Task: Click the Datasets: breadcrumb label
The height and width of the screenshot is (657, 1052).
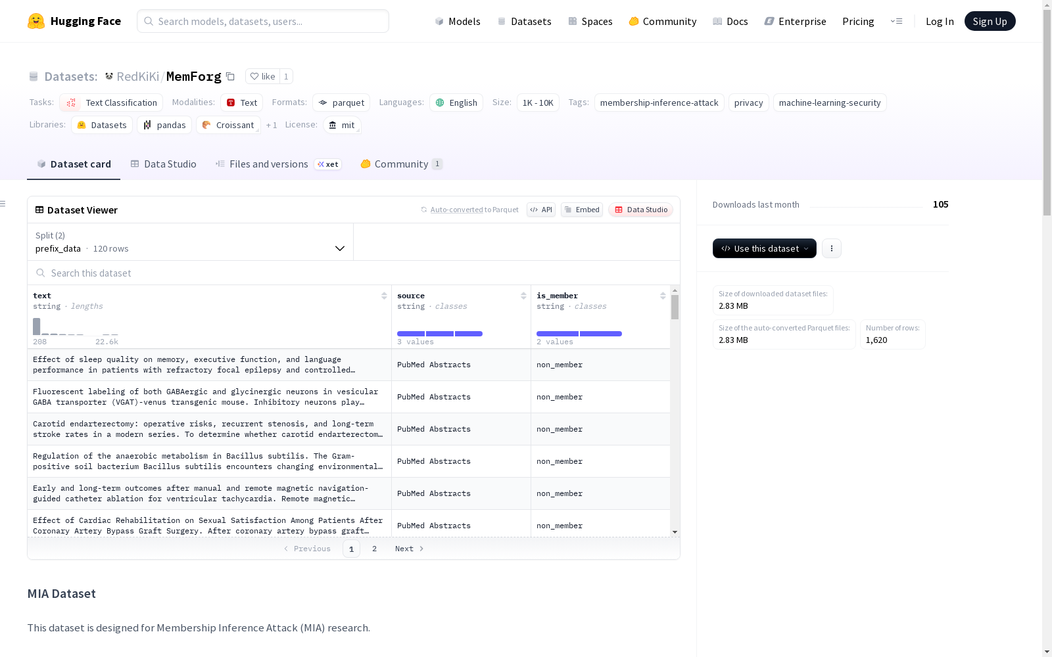Action: [71, 76]
